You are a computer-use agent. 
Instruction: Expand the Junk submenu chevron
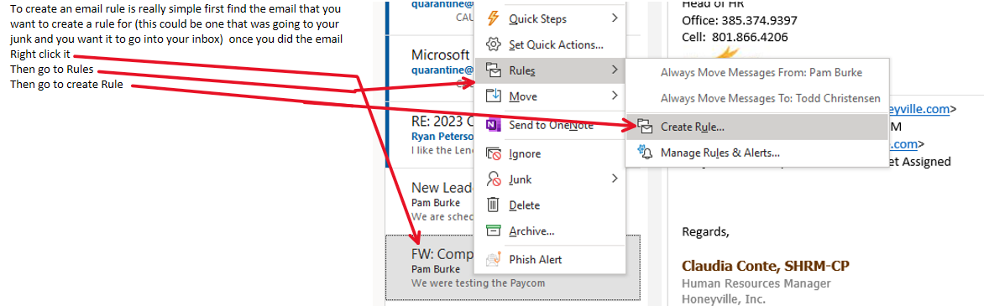[x=615, y=179]
